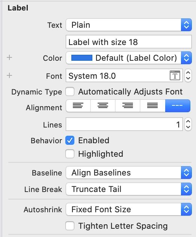Select natural alignment dashes icon
This screenshot has width=196, height=237.
(x=178, y=106)
